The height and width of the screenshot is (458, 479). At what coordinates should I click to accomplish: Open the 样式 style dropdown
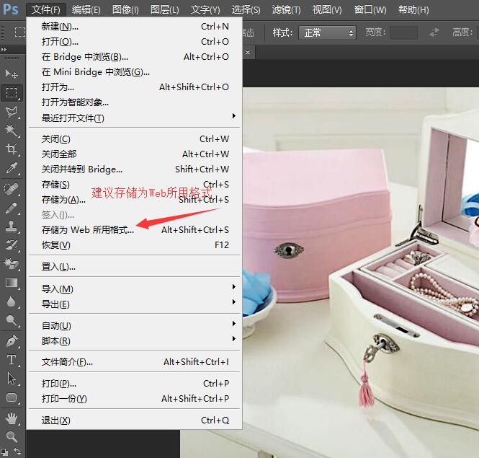[328, 32]
